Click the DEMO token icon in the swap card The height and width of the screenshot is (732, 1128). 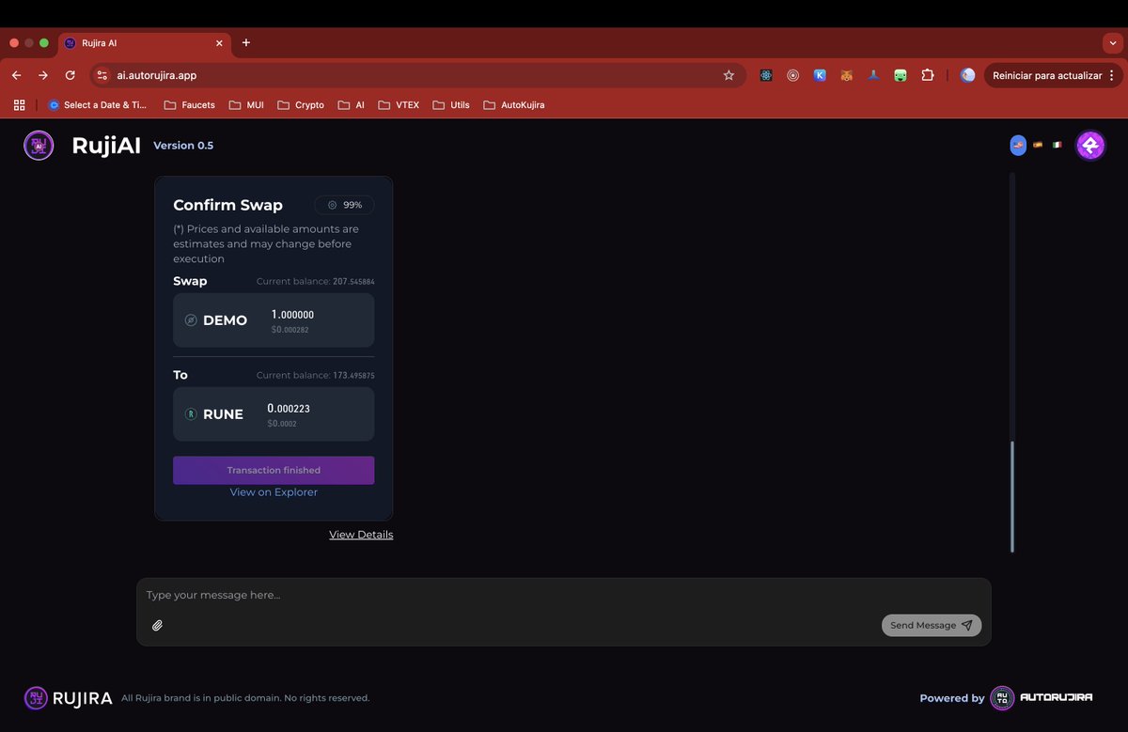coord(192,319)
